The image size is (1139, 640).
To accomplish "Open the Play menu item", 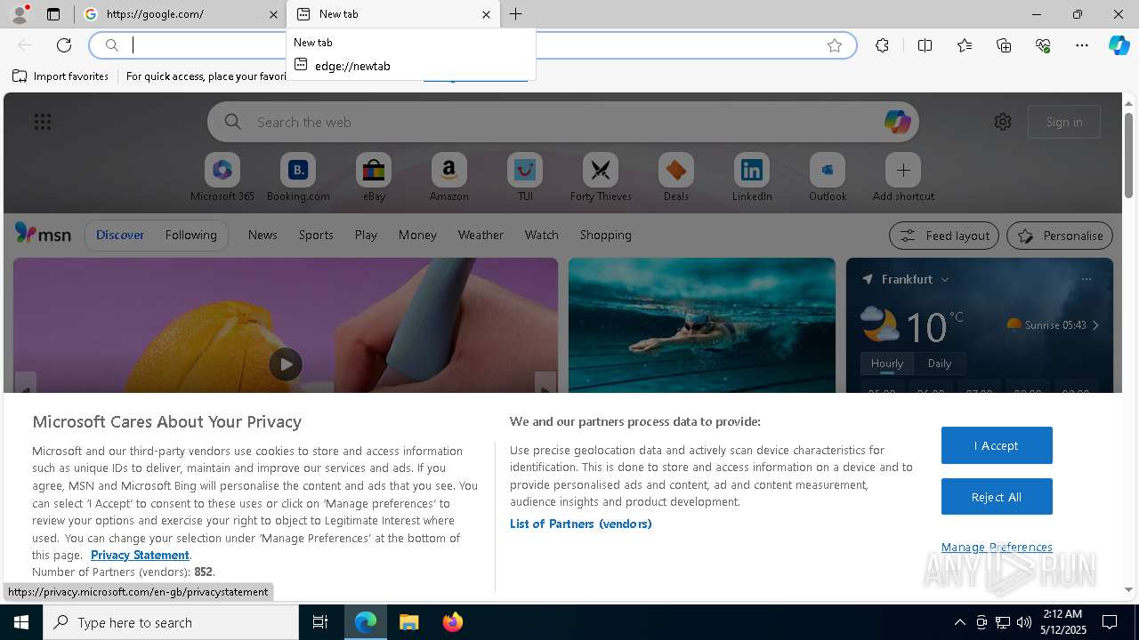I will pos(366,235).
